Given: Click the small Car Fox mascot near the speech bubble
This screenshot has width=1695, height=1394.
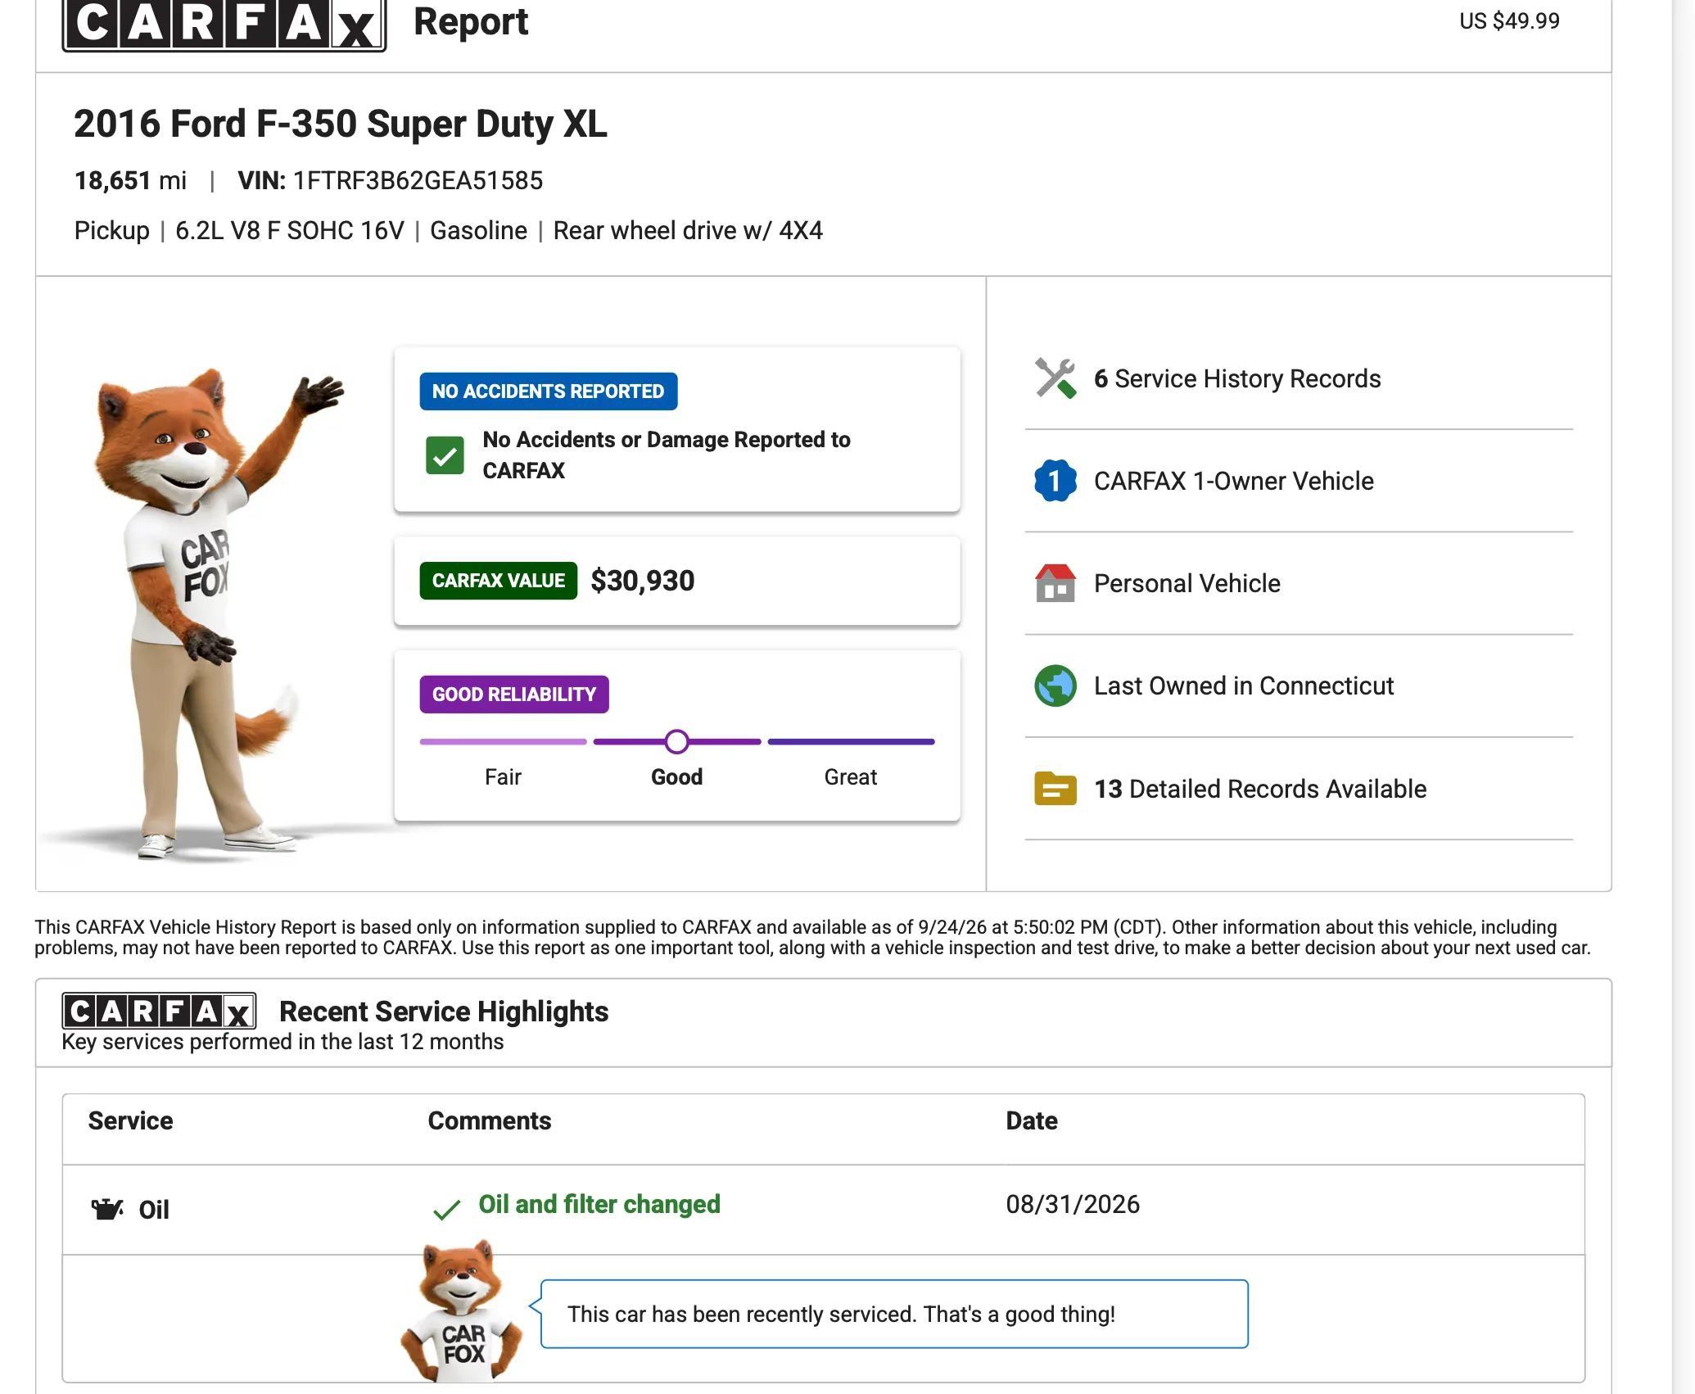Looking at the screenshot, I should click(461, 1311).
